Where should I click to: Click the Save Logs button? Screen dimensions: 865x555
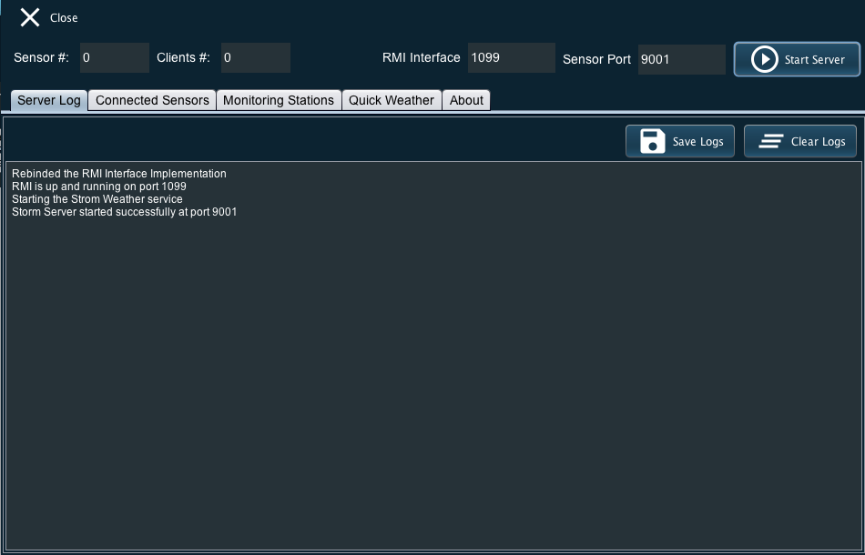679,141
